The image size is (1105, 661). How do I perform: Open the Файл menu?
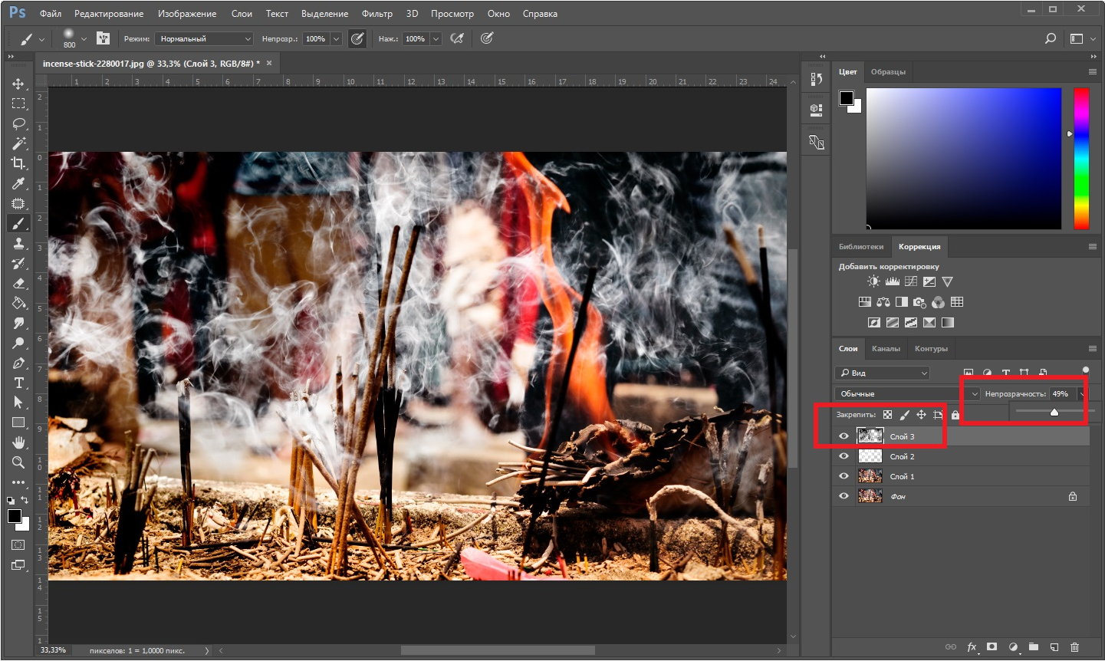(x=51, y=14)
